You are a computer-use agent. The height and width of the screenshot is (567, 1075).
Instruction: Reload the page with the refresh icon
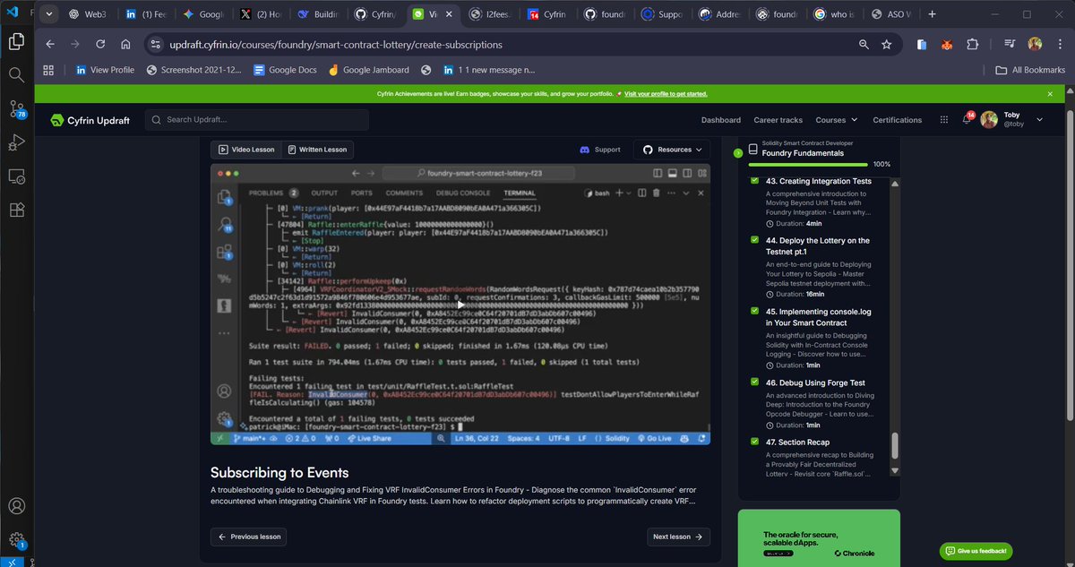99,44
